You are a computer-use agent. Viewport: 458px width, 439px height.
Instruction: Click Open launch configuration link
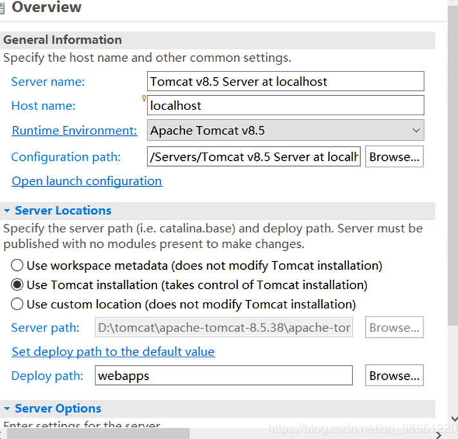point(87,182)
